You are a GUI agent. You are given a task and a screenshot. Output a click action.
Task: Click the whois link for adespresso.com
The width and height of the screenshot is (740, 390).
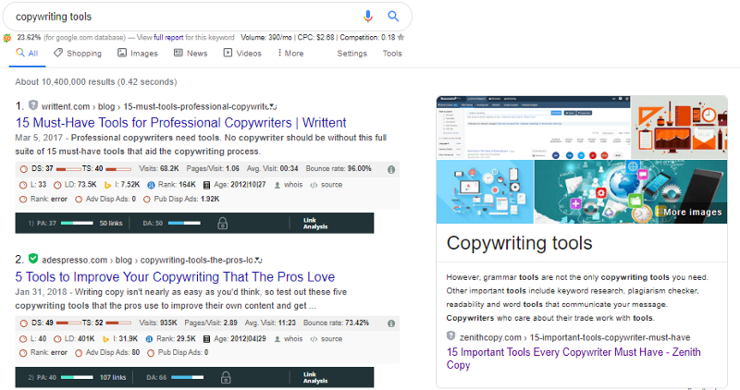coord(293,339)
